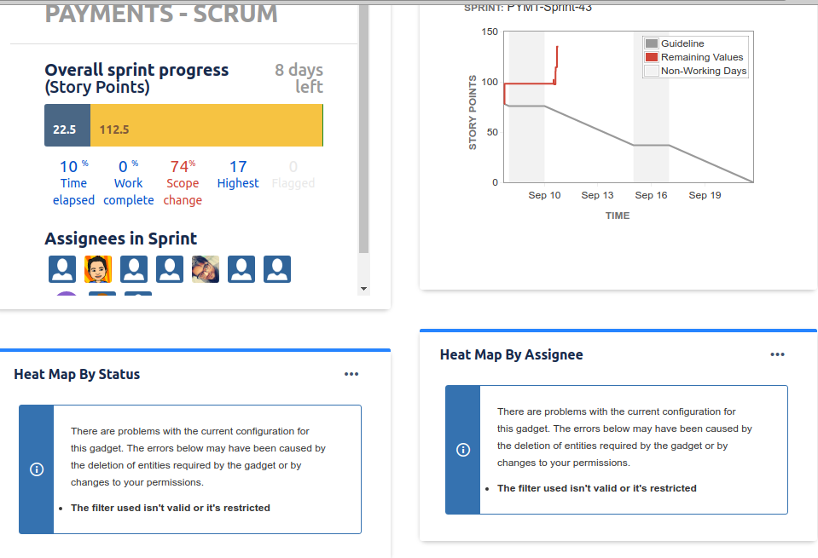This screenshot has height=558, width=818.
Task: Open the 10% Time elapsed metric
Action: coord(73,183)
